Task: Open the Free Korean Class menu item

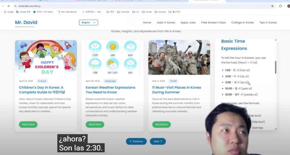Action: click(214, 22)
